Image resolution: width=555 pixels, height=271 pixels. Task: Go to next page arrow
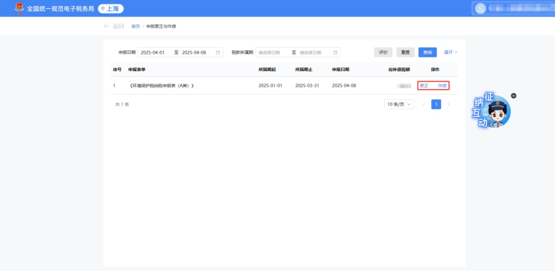(449, 104)
